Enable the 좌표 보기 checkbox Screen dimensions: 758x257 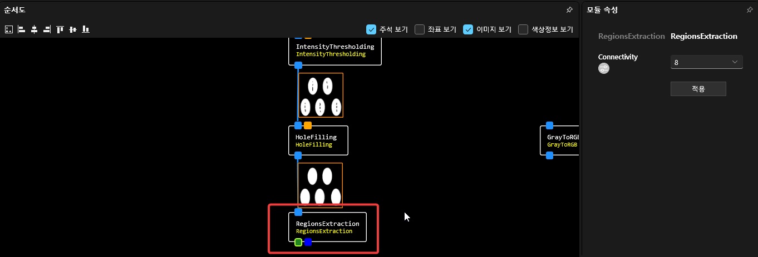[x=420, y=29]
